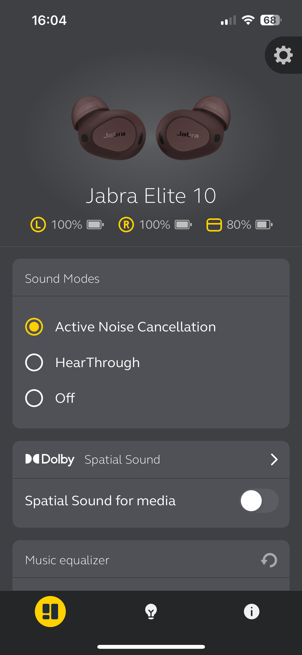
Task: Tap the status bar clock showing 16:04
Action: [x=49, y=20]
